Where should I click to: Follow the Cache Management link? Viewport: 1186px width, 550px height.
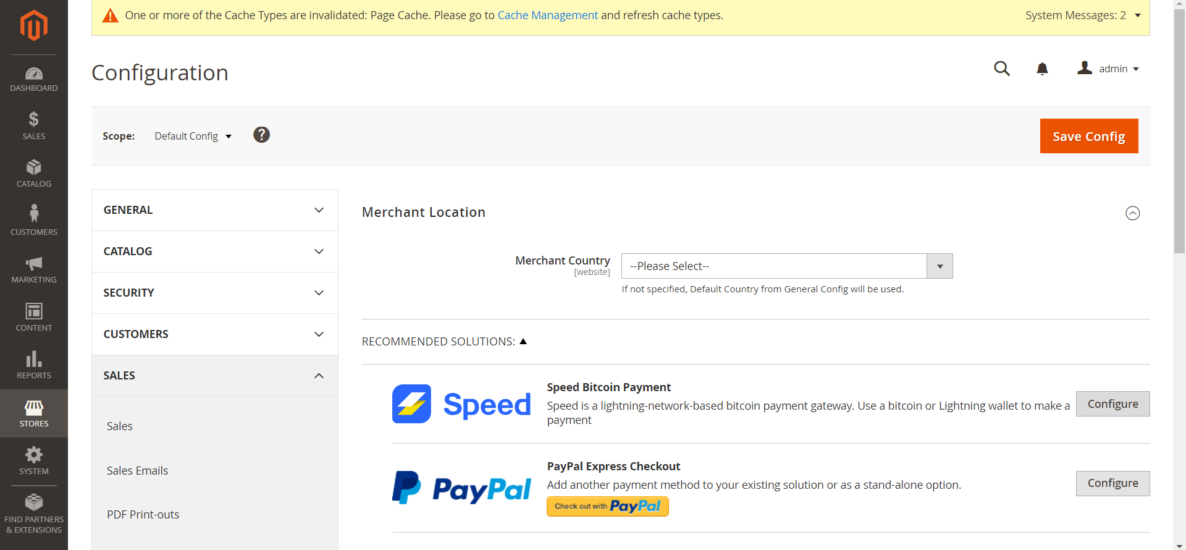[x=547, y=15]
